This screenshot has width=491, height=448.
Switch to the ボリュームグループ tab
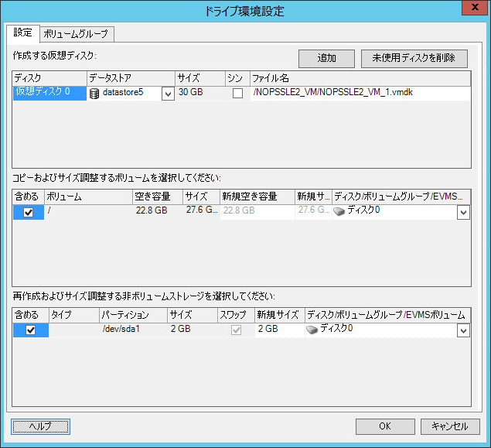(x=77, y=33)
